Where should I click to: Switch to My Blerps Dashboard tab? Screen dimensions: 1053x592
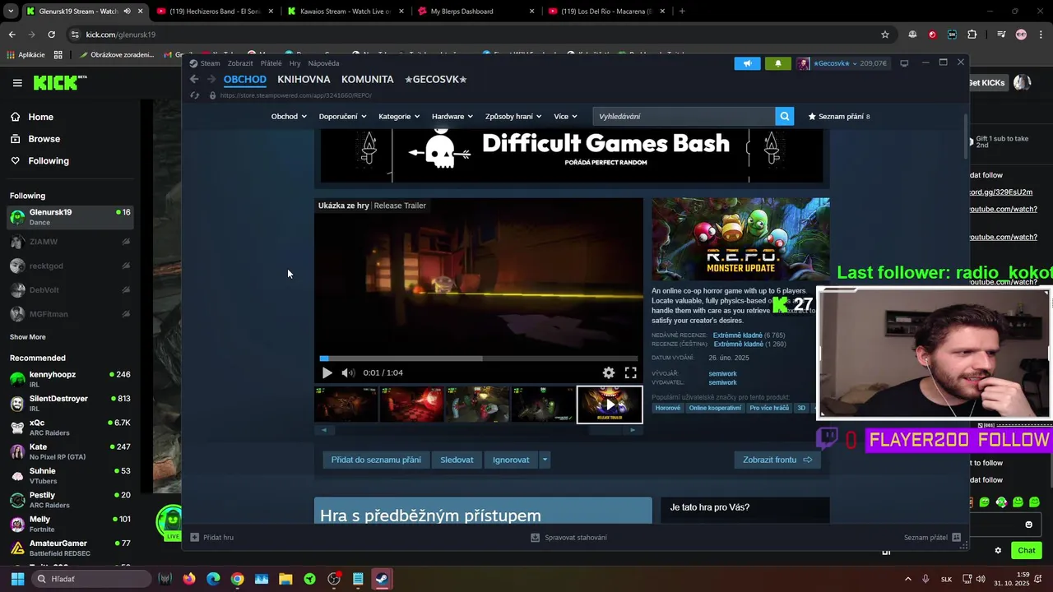click(x=475, y=12)
